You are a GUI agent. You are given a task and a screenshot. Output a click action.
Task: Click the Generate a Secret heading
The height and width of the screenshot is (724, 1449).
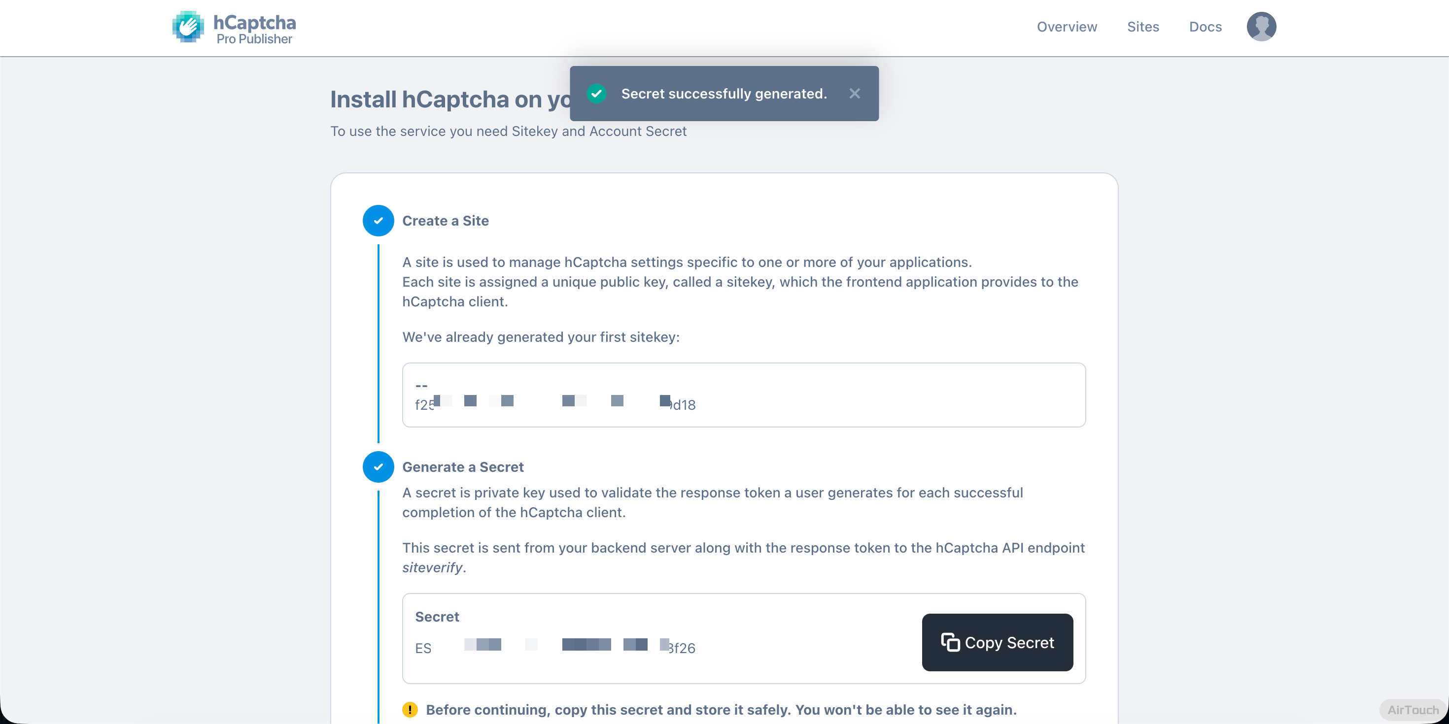point(462,467)
